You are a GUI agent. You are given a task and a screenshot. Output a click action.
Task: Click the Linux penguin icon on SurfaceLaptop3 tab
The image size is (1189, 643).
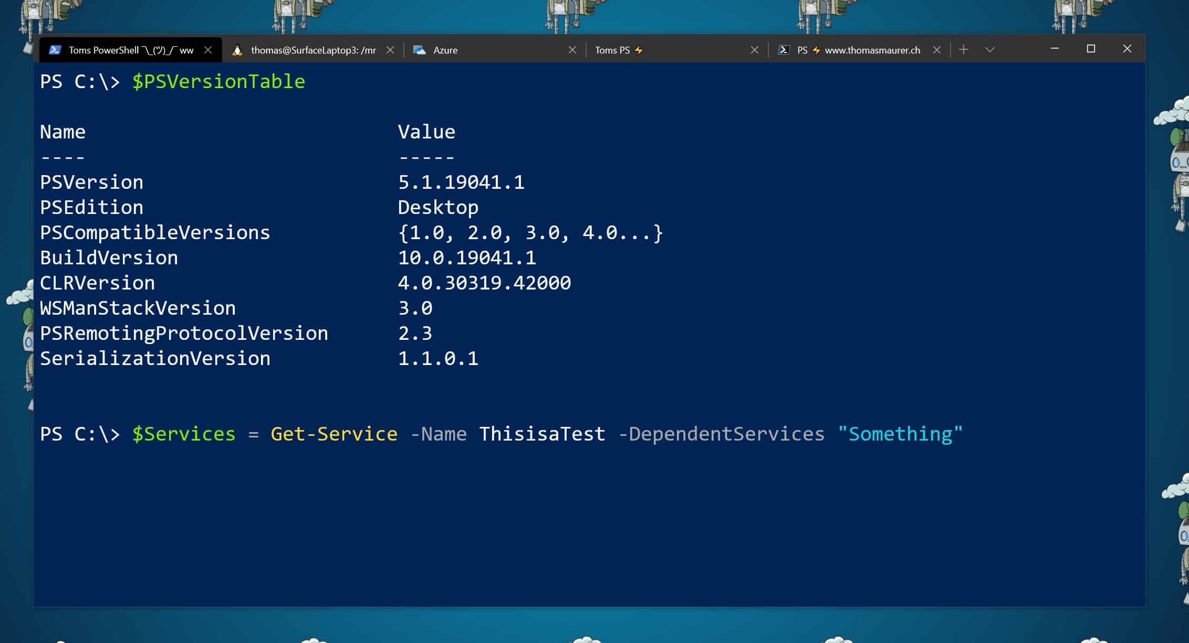tap(238, 50)
